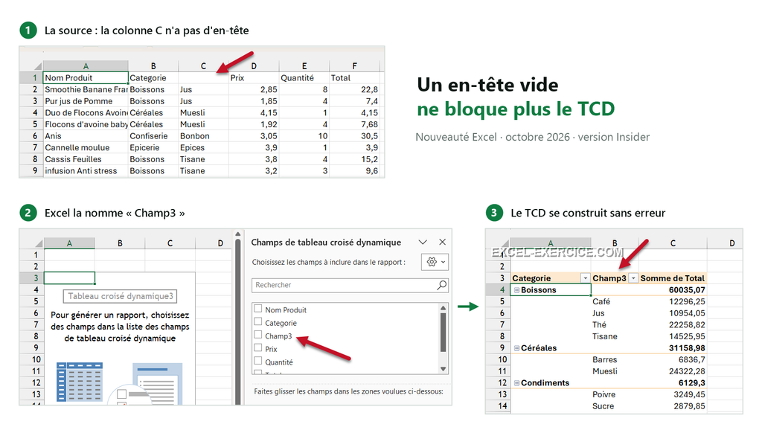The height and width of the screenshot is (433, 762).
Task: Tick the Categorie field checkbox
Action: click(258, 321)
